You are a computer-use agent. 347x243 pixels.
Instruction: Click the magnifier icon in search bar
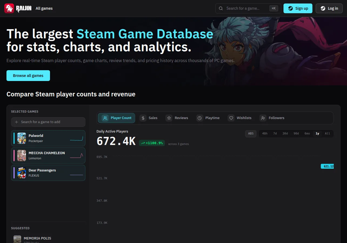[221, 8]
